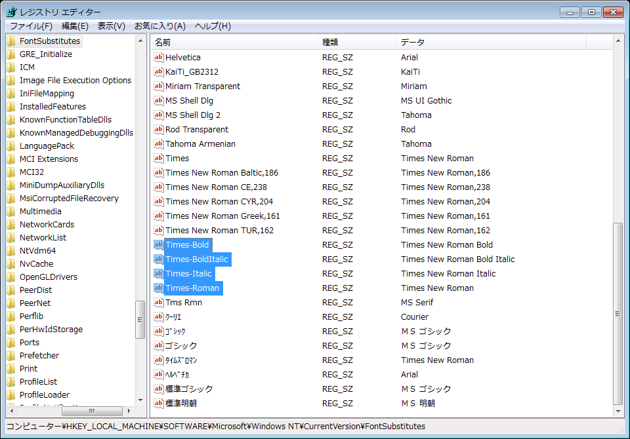Click the NetworkCards folder icon

click(x=11, y=225)
